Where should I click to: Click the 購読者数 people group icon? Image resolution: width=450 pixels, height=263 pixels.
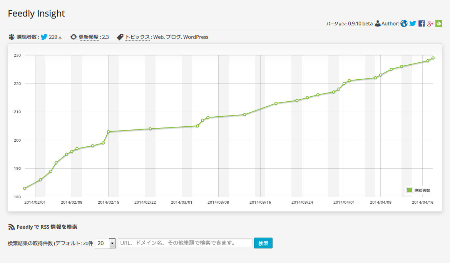(x=11, y=37)
